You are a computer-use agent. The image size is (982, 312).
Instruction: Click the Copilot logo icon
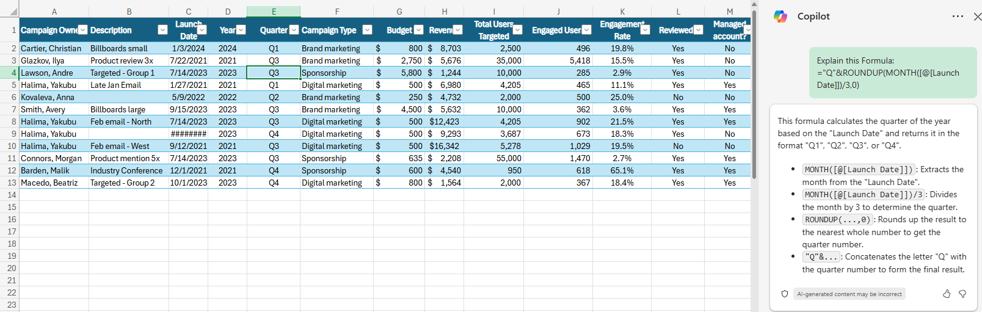pos(780,16)
